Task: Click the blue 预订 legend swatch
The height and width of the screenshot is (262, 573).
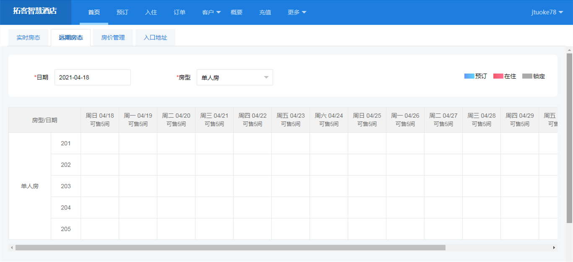Action: [469, 76]
